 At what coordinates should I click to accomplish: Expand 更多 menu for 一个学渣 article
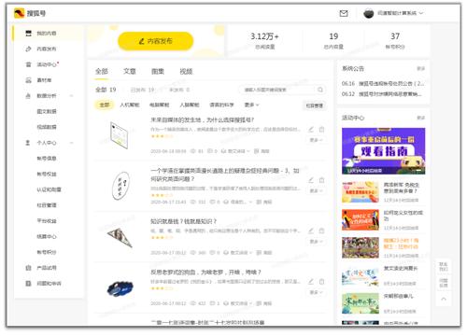[316, 190]
